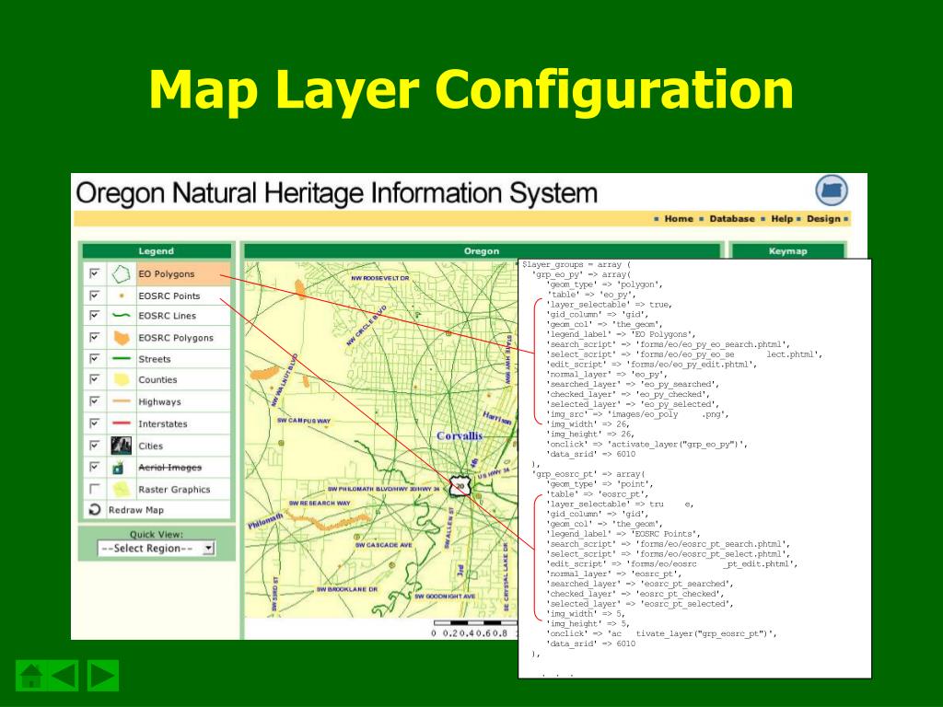Click the Counties yellow legend icon
943x707 pixels.
click(122, 379)
